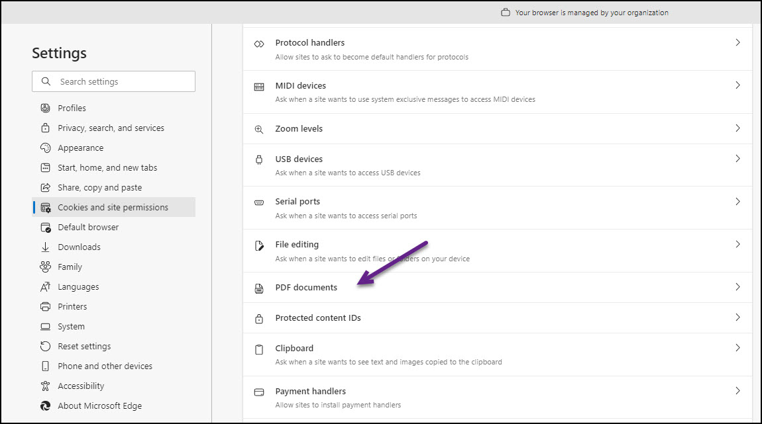Image resolution: width=762 pixels, height=424 pixels.
Task: Click the Accessibility icon in sidebar
Action: (x=45, y=386)
